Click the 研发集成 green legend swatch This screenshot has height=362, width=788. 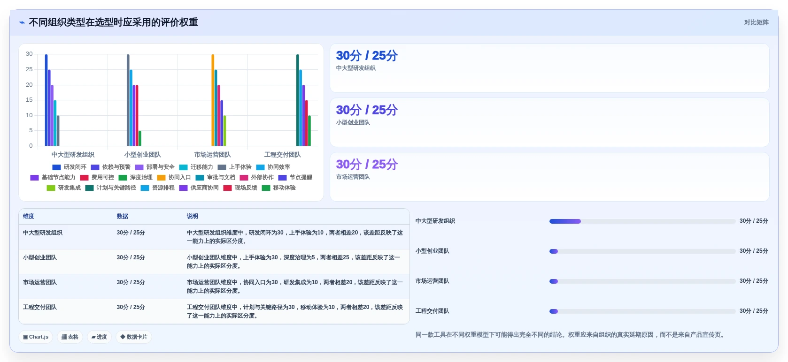[x=51, y=188]
